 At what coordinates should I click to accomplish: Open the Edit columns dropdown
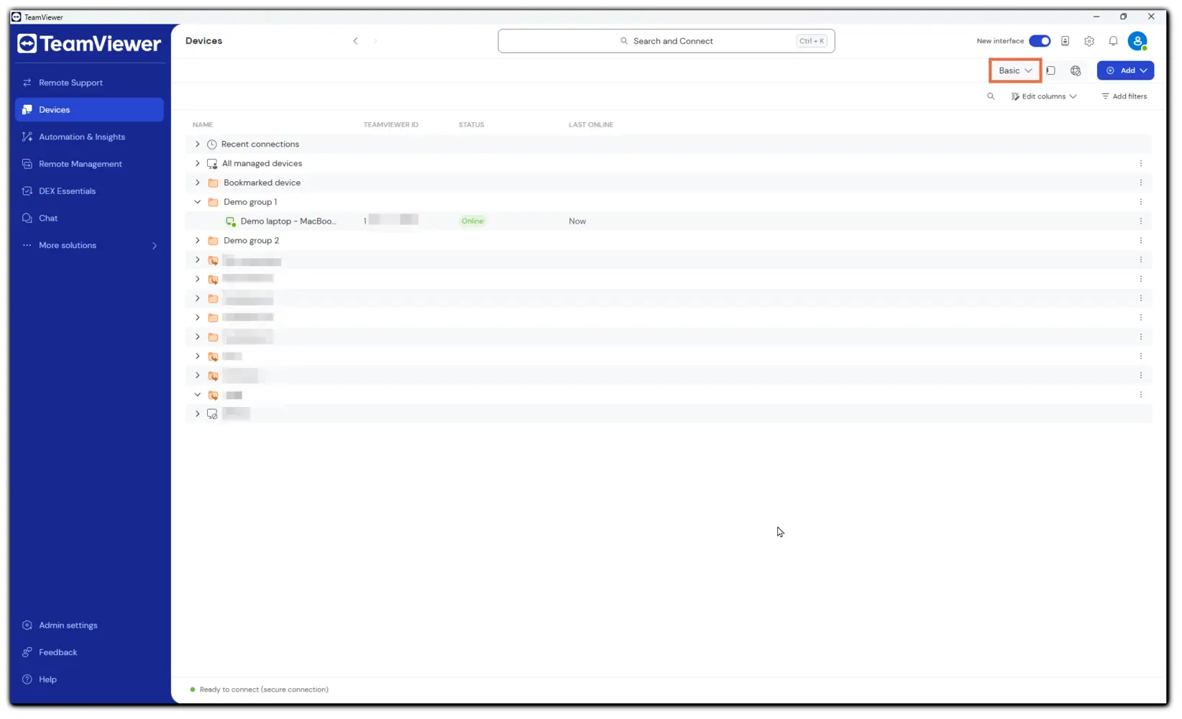pyautogui.click(x=1043, y=96)
